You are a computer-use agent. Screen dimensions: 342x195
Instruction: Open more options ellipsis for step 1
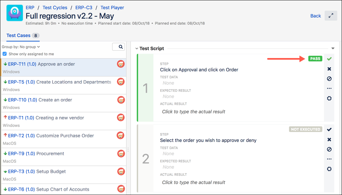coord(329,89)
